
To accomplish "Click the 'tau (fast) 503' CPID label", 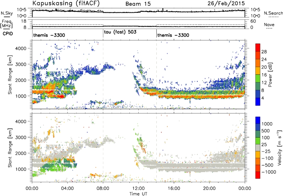I will coord(120,32).
